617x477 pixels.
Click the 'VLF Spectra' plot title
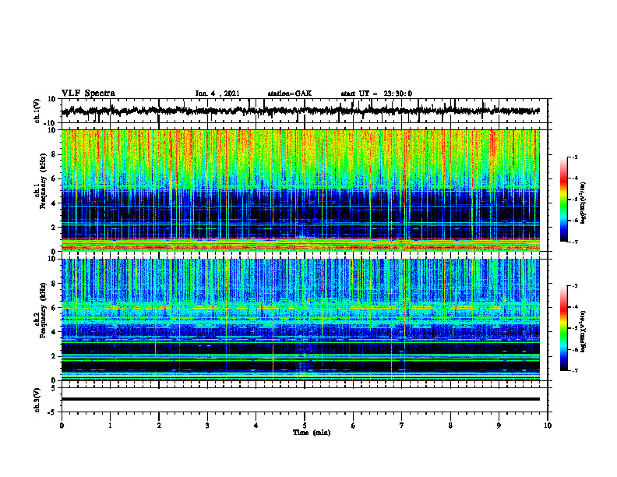(88, 94)
